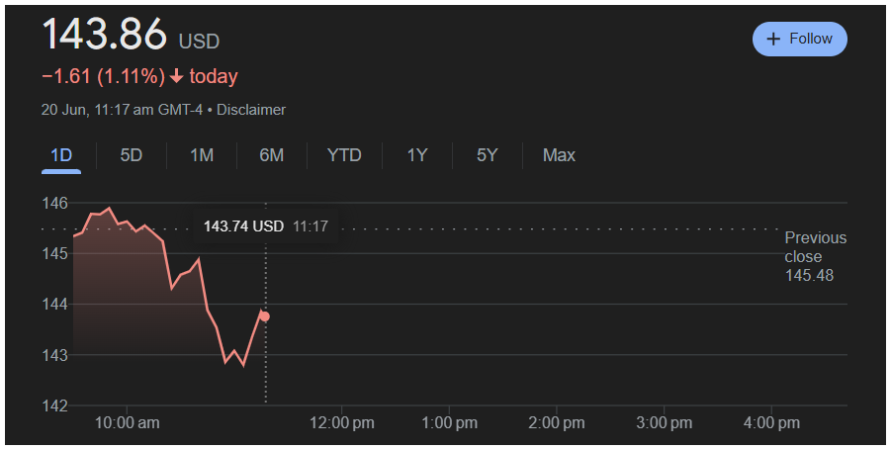The width and height of the screenshot is (891, 450).
Task: Select the YTD range tab
Action: point(344,155)
